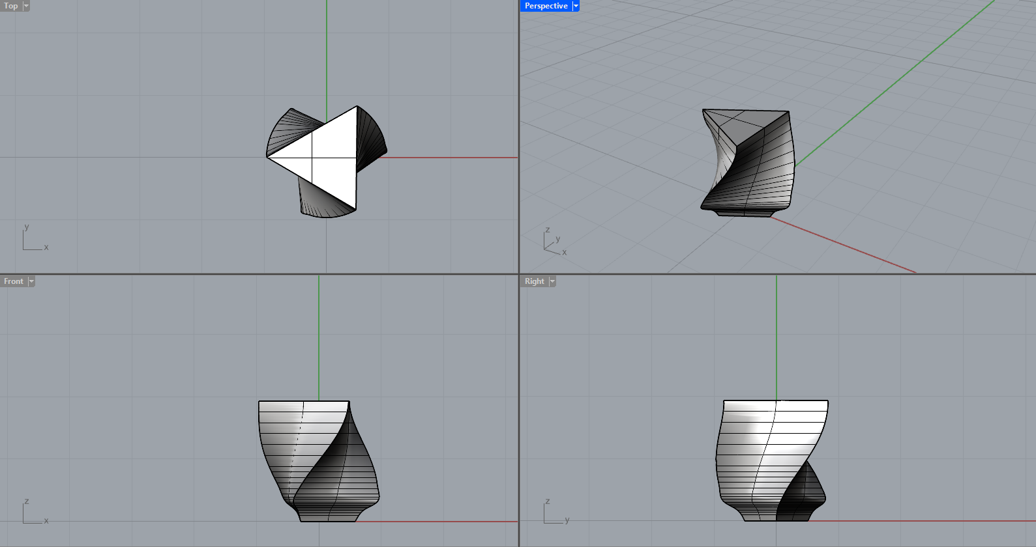Open the Top viewport dropdown arrow

point(26,6)
